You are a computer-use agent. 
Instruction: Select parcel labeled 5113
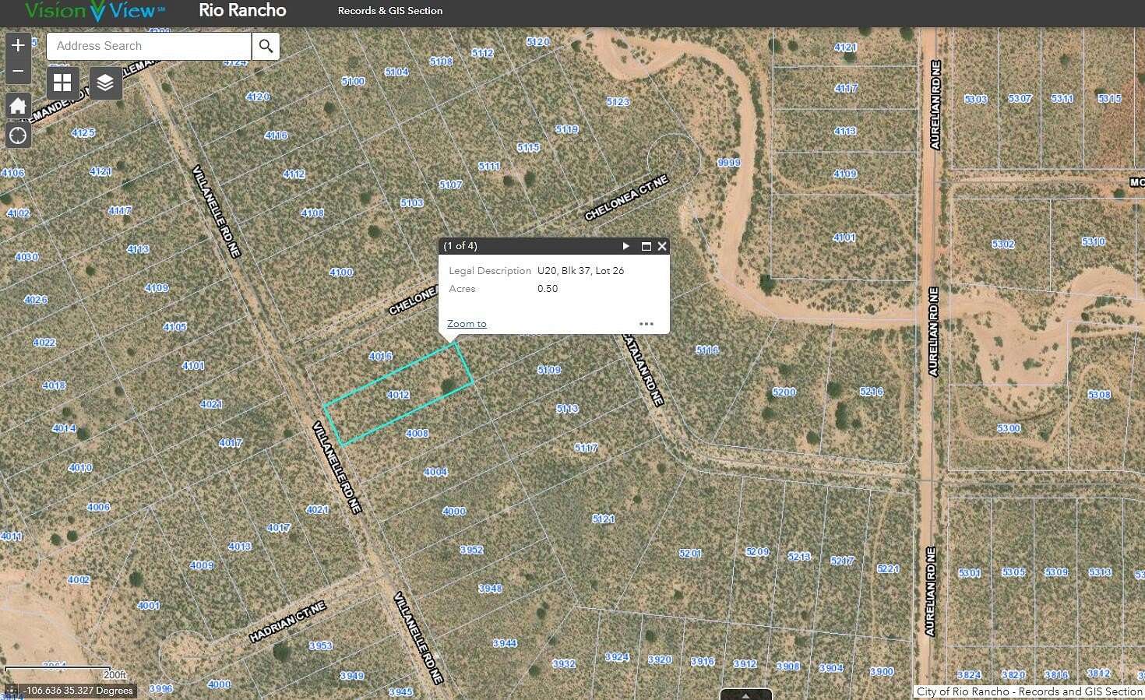(x=567, y=409)
